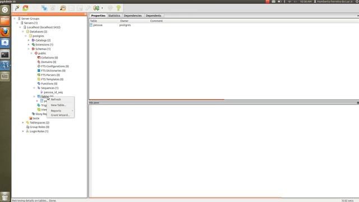This screenshot has width=359, height=202.
Task: Click the View data grid toolbar icon
Action: (71, 8)
